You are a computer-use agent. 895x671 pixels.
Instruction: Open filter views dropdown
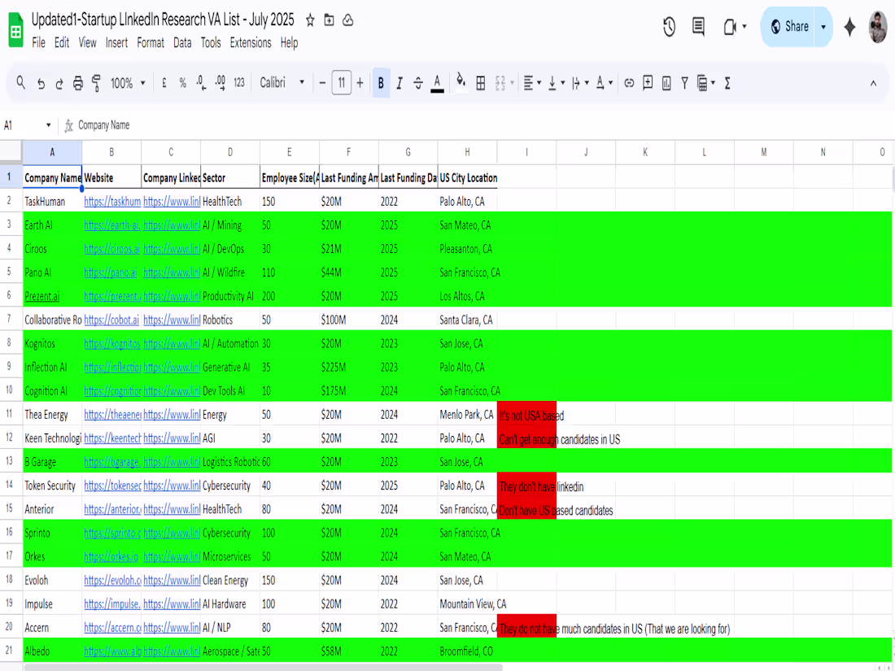tap(706, 83)
